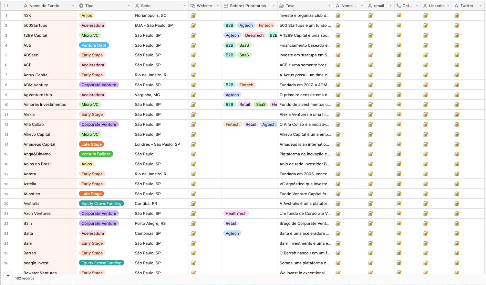This screenshot has width=486, height=285.
Task: Click the locked Twitter icon for Amadeus Capital
Action: click(x=457, y=144)
